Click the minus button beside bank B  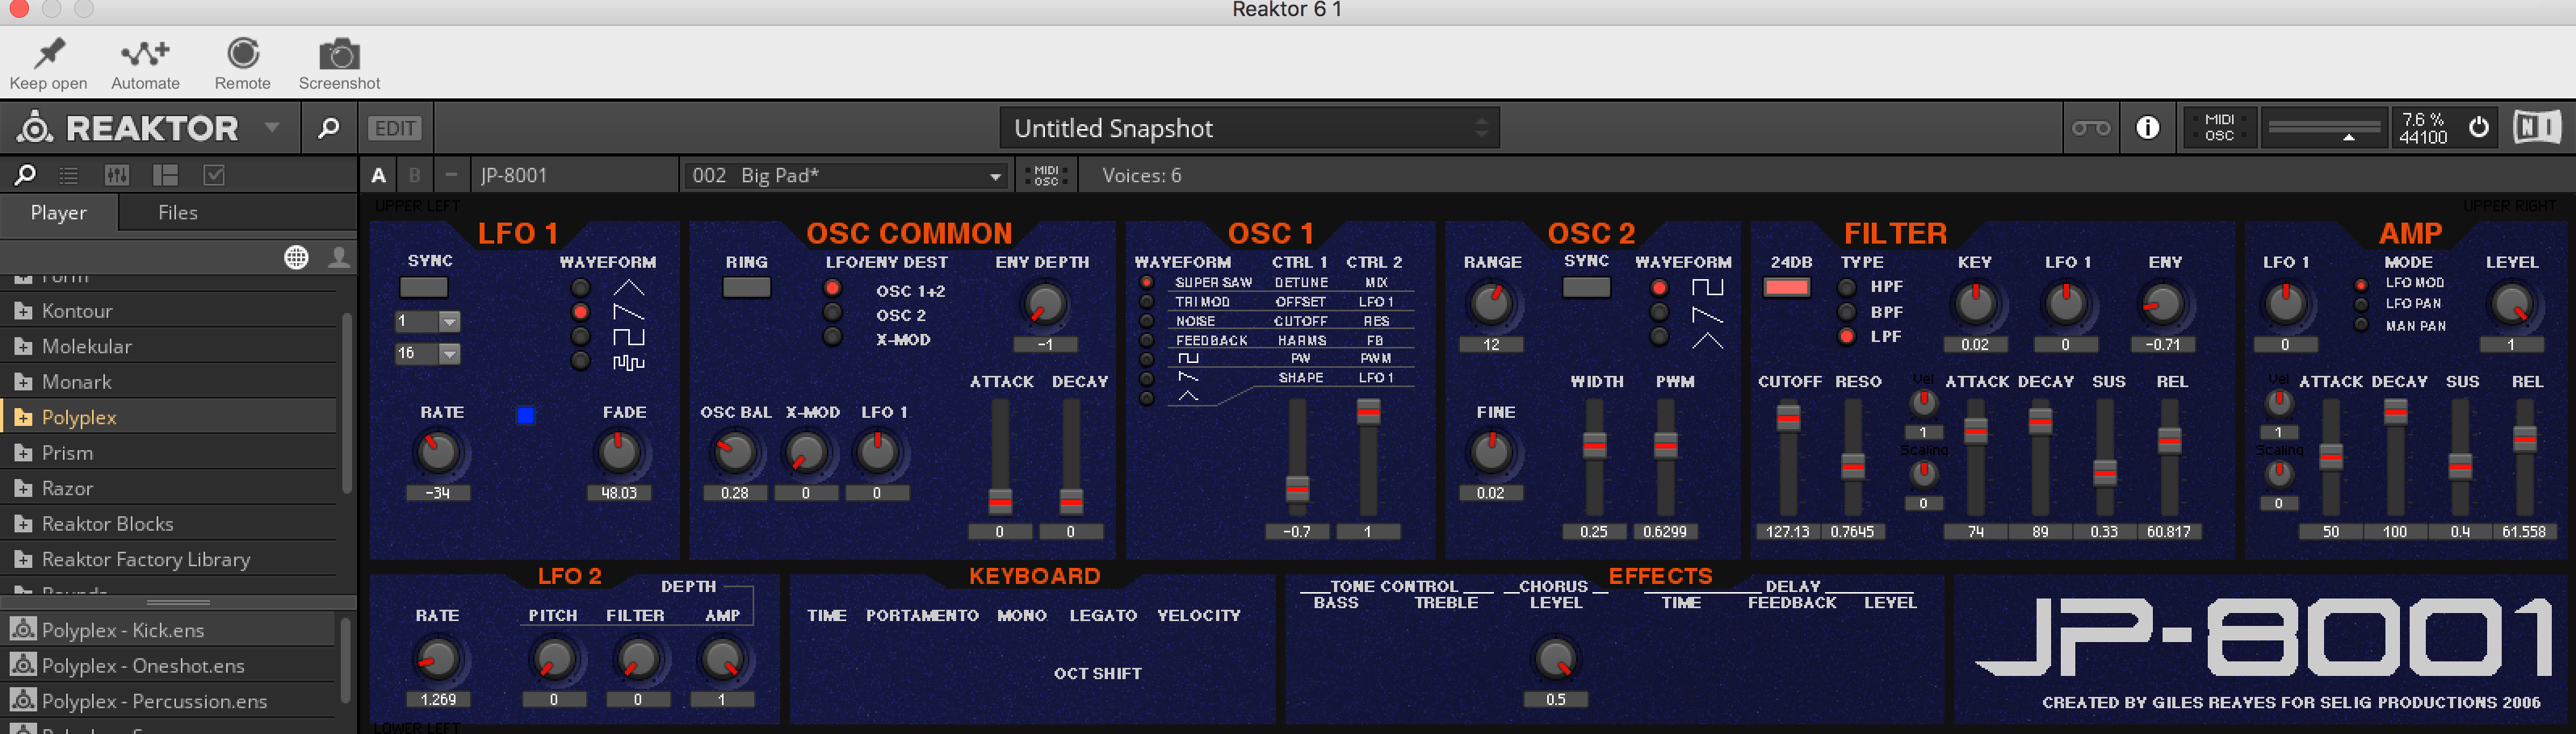point(451,176)
